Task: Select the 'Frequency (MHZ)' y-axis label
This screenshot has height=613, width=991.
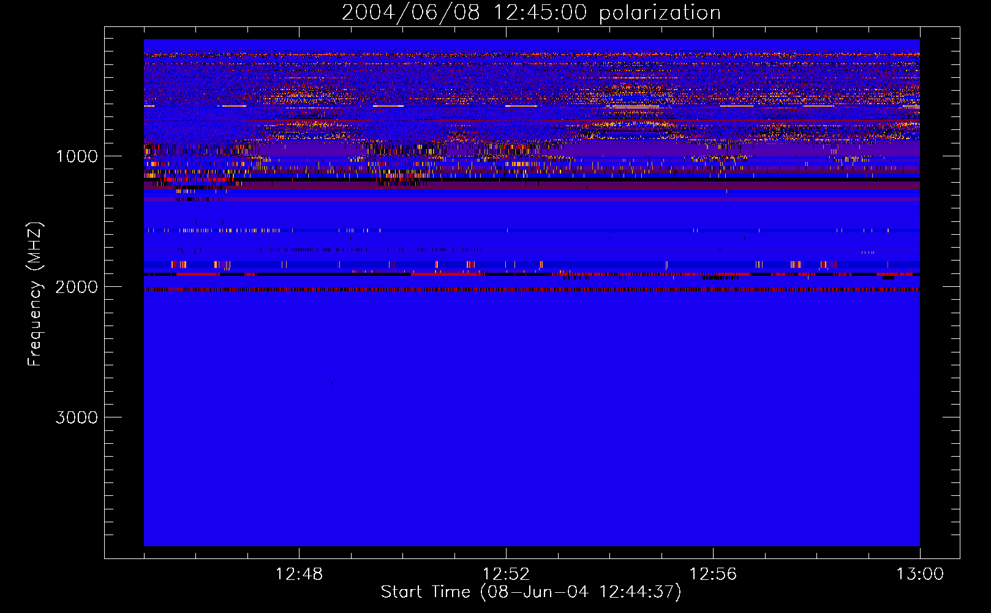Action: pyautogui.click(x=35, y=294)
